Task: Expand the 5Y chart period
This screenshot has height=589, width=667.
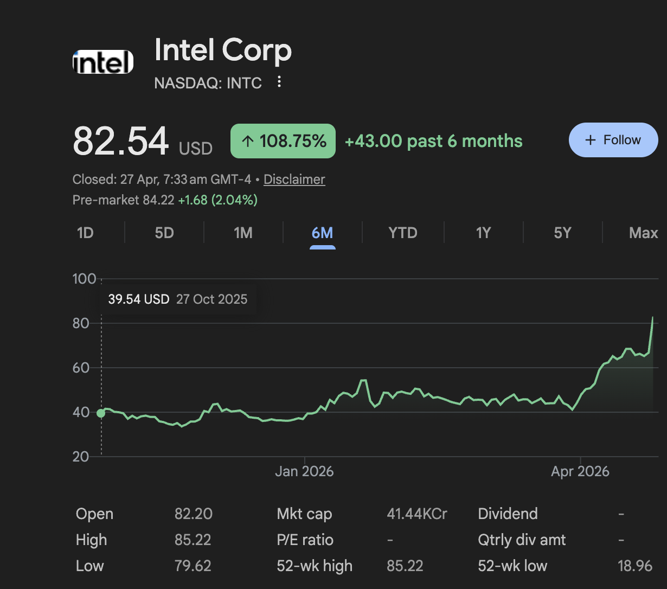Action: click(x=562, y=233)
